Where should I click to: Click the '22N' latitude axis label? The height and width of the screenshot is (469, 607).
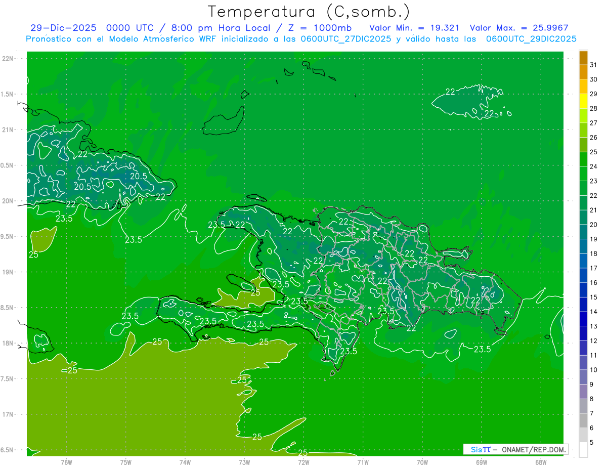point(8,59)
